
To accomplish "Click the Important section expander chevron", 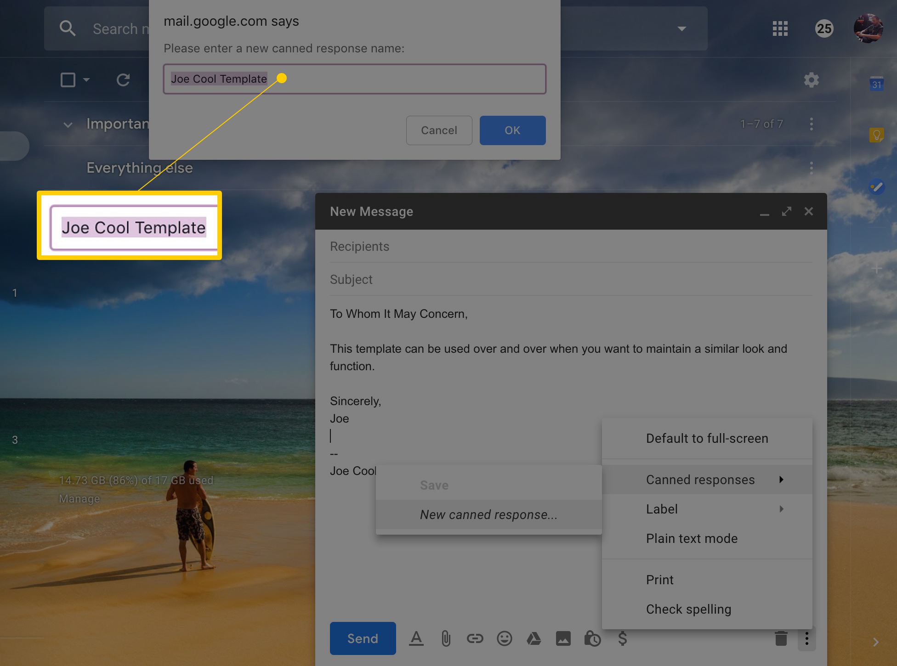I will click(x=67, y=124).
